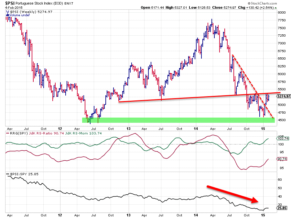Click the 60 label on the $PSI:SPY axis
This screenshot has width=291, height=218.
280,180
